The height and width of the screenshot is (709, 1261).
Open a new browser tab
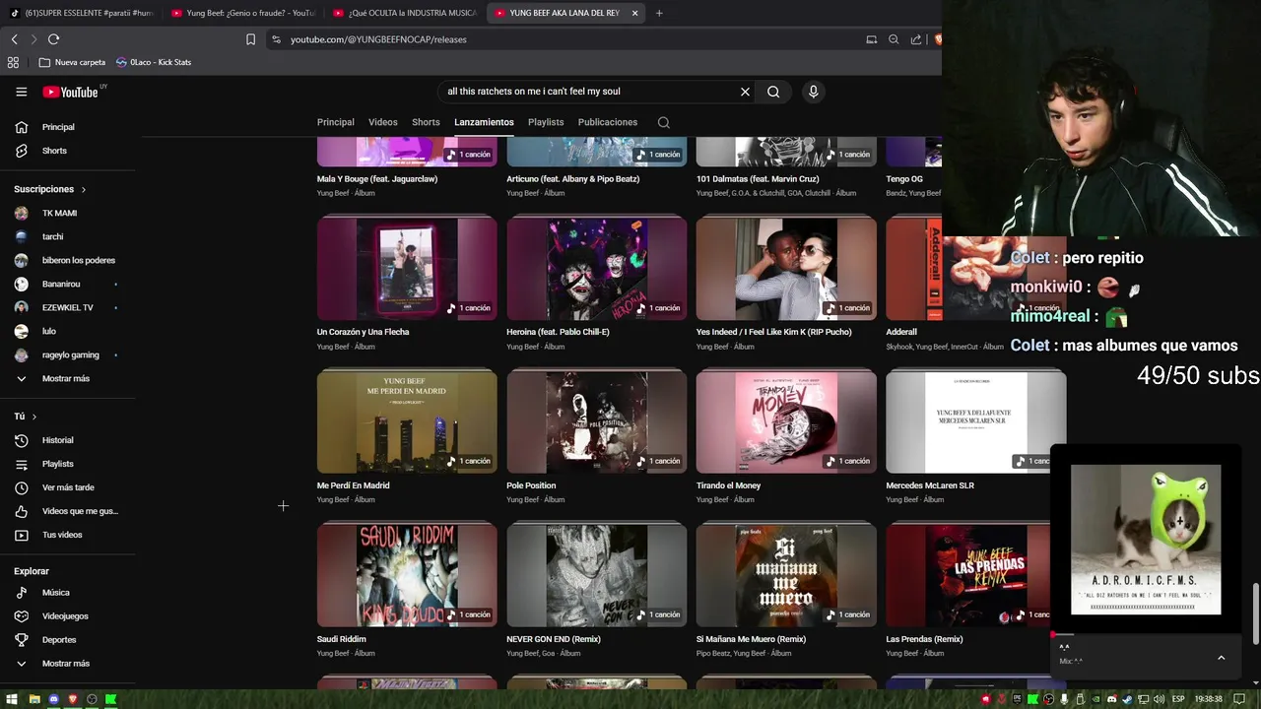[659, 13]
